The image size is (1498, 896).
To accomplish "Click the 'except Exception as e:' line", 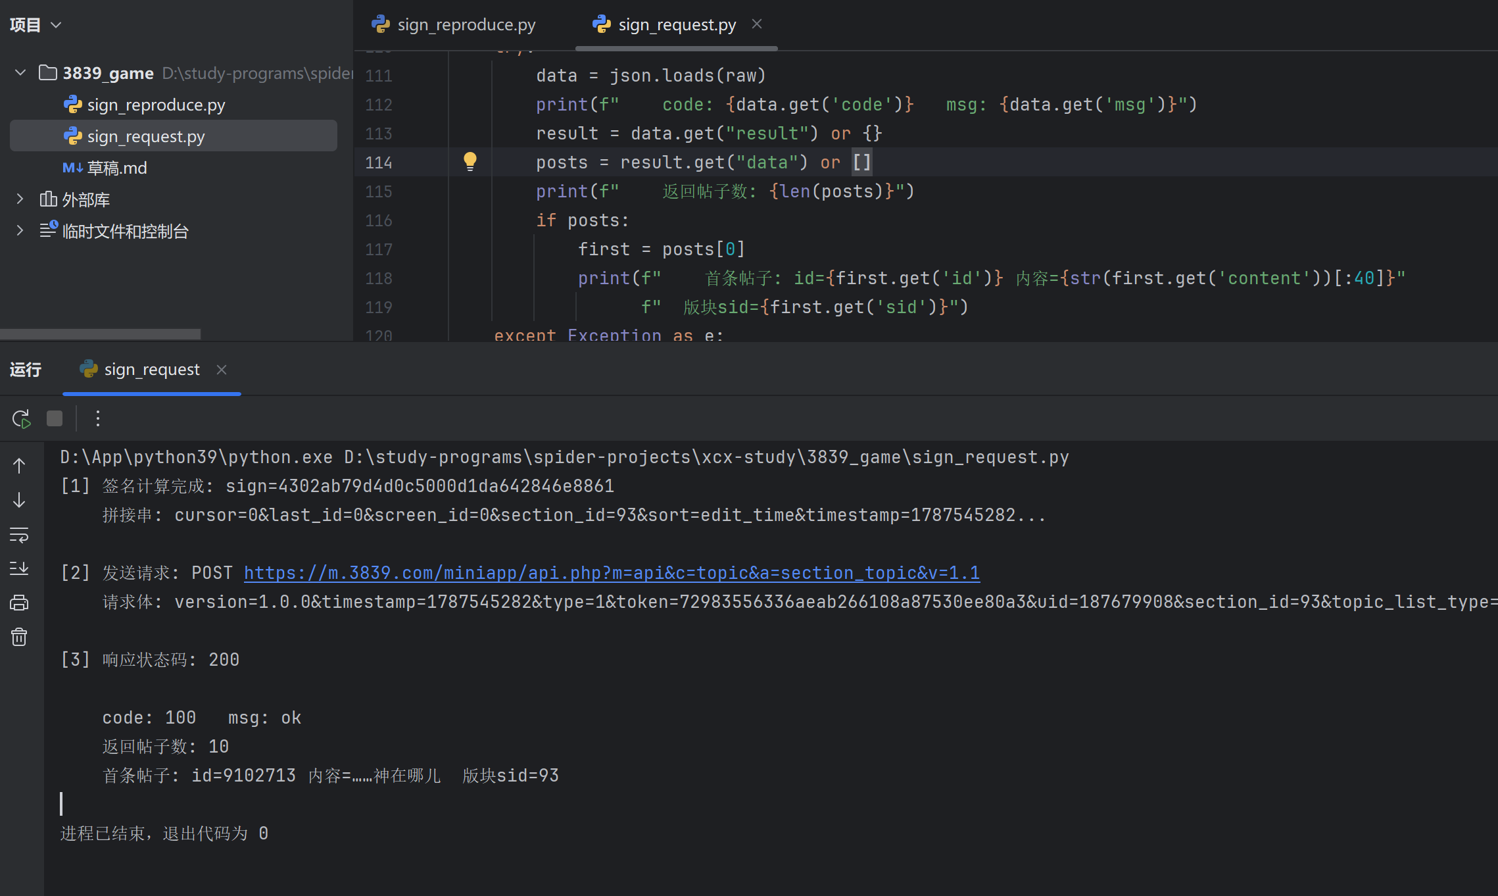I will click(x=609, y=334).
